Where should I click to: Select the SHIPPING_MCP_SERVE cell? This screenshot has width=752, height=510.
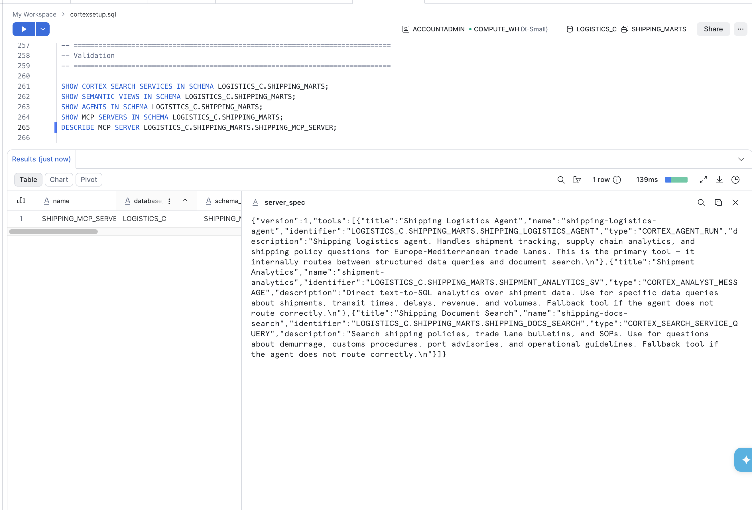coord(75,218)
